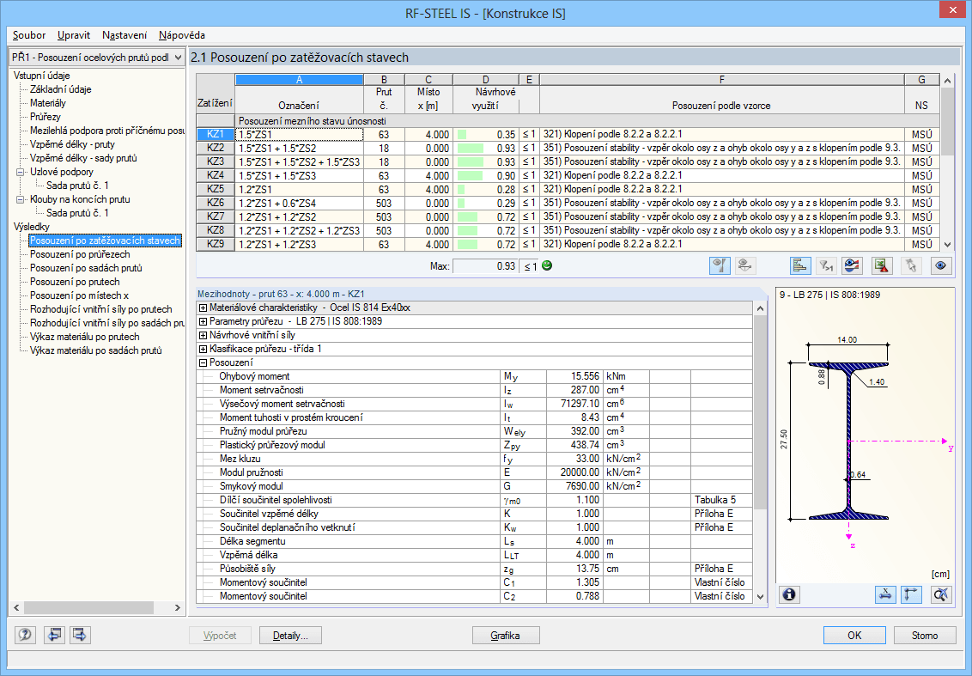Select 'Posouzení po průřezech' in the tree
The width and height of the screenshot is (972, 676).
point(82,254)
